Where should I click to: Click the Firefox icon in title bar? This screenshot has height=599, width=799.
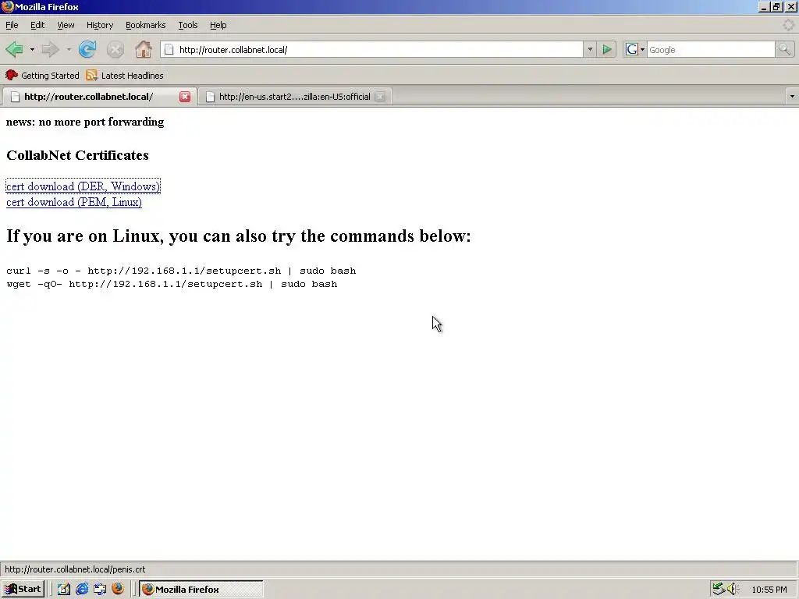7,6
